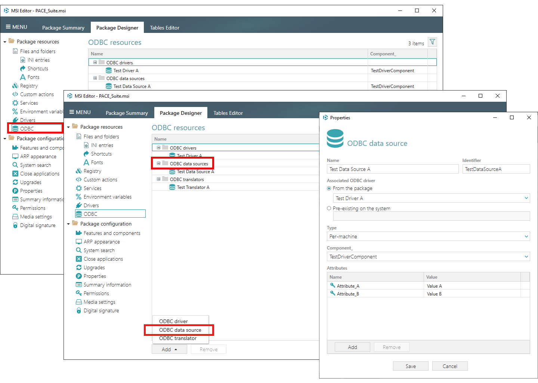The height and width of the screenshot is (383, 538).
Task: Click Features and components icon in middle window
Action: [79, 233]
